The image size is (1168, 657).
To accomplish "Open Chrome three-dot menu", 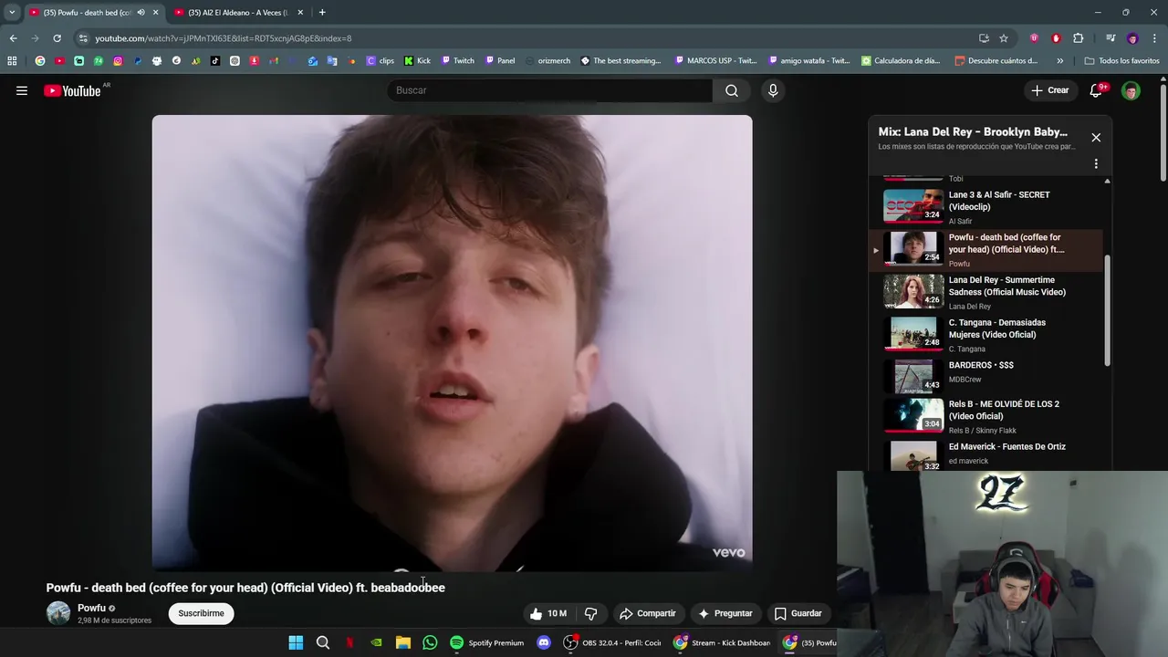I will point(1154,38).
